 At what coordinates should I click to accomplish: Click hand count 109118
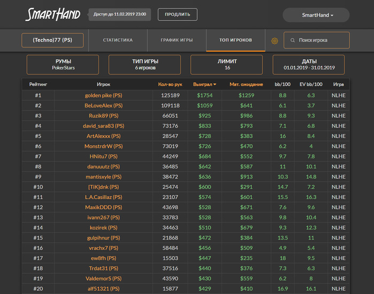tap(170, 106)
